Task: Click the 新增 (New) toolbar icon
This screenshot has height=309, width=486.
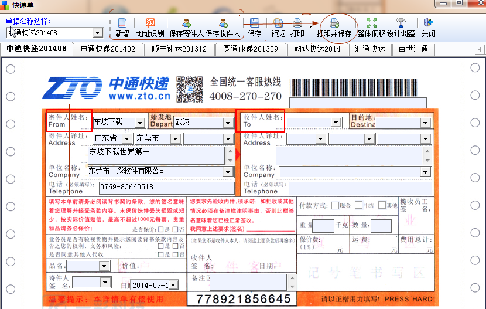Action: coord(122,24)
